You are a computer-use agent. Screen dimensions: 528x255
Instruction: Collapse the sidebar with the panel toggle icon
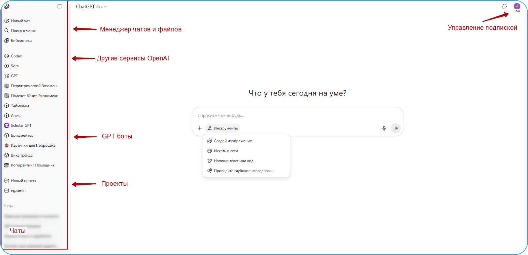[60, 6]
